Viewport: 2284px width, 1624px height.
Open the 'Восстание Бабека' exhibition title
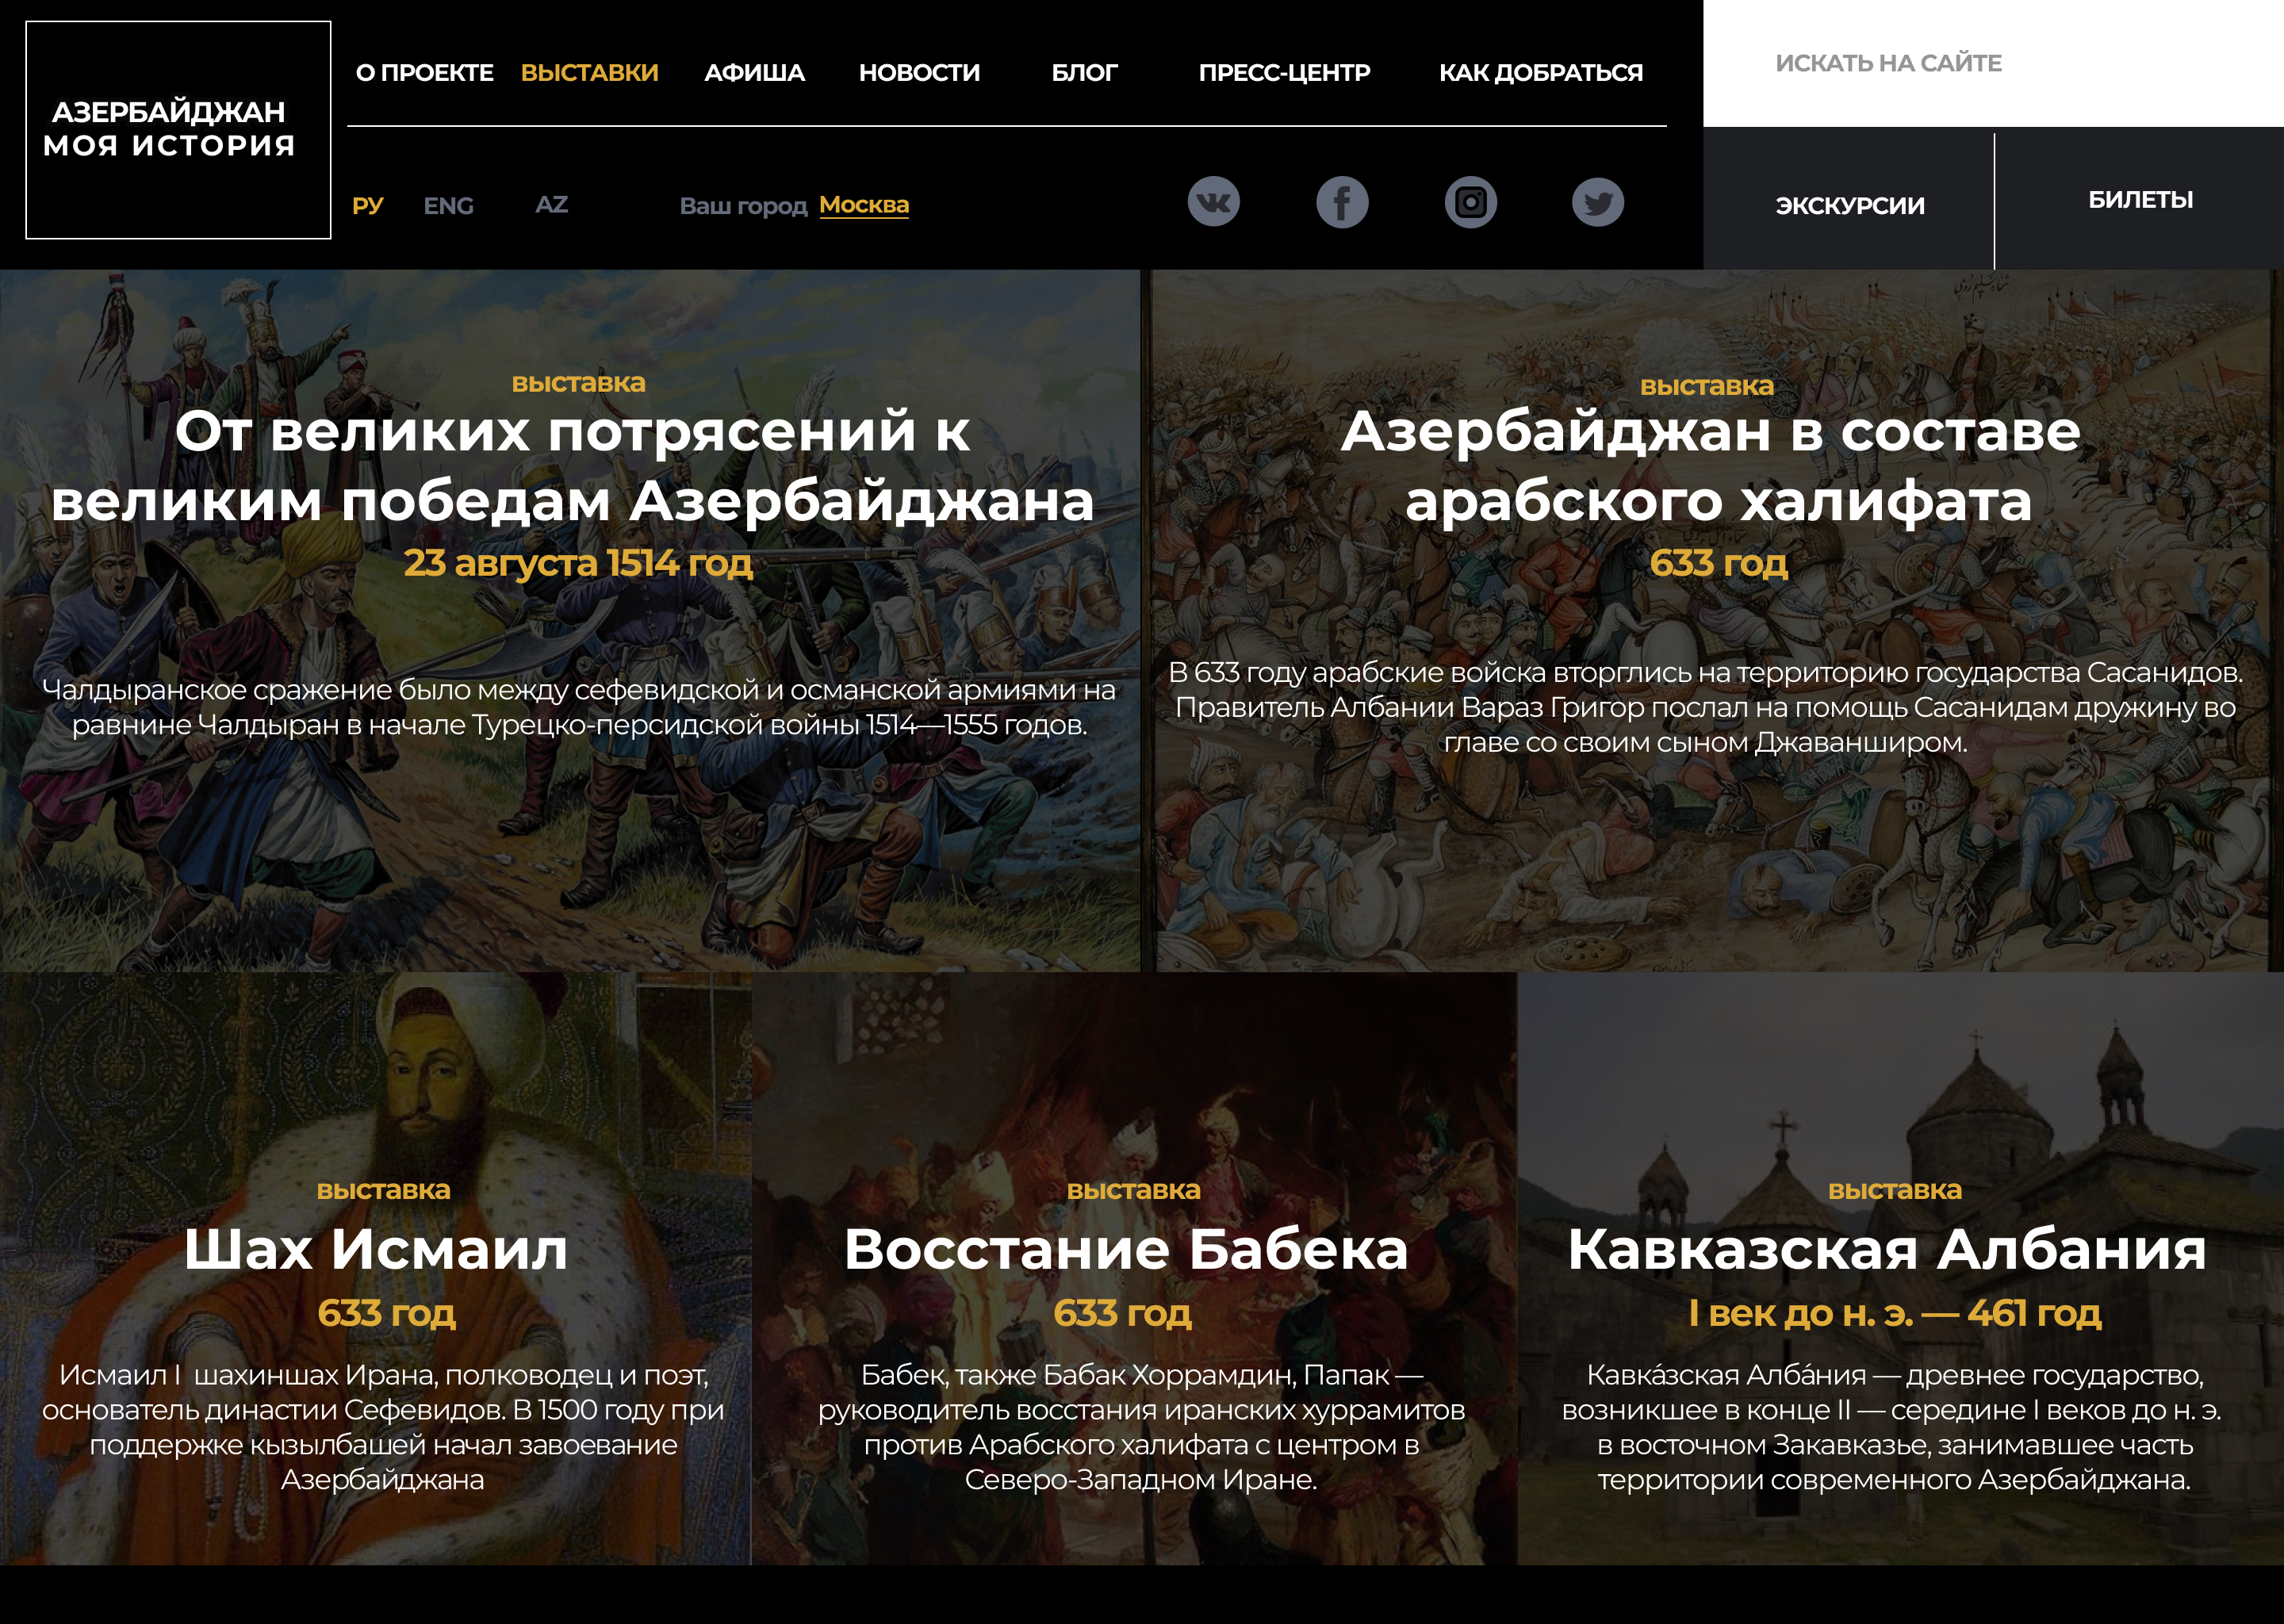point(1126,1250)
